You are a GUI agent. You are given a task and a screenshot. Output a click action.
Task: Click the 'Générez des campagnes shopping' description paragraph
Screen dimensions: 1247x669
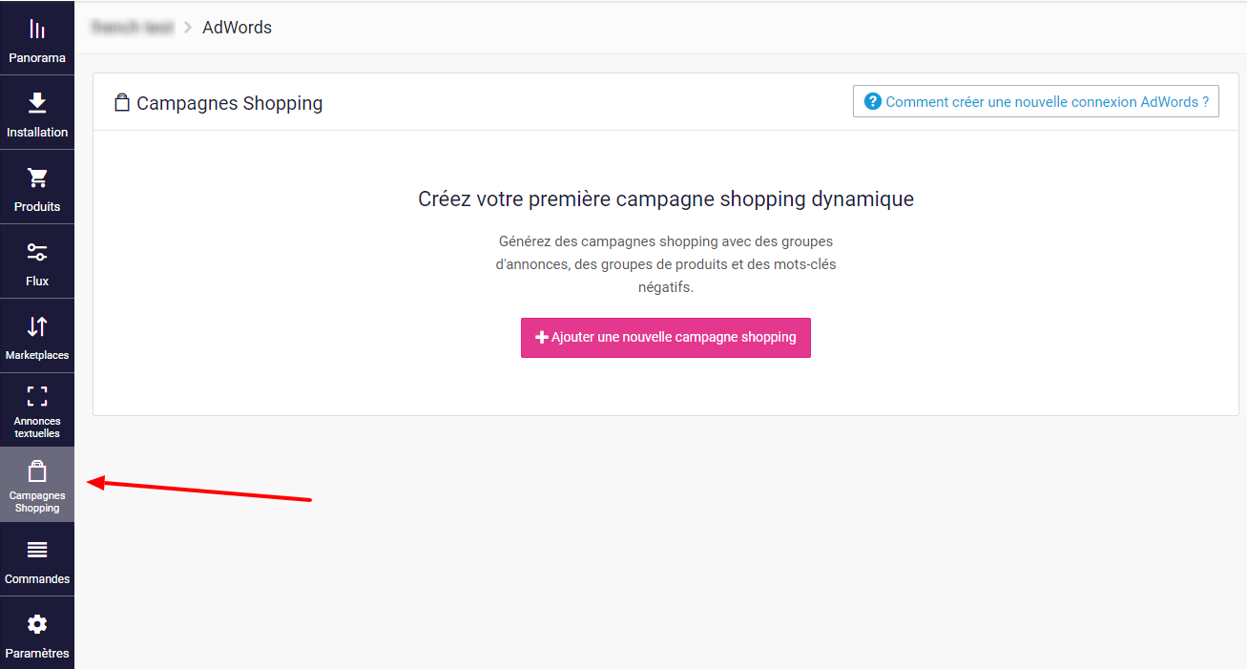click(666, 264)
